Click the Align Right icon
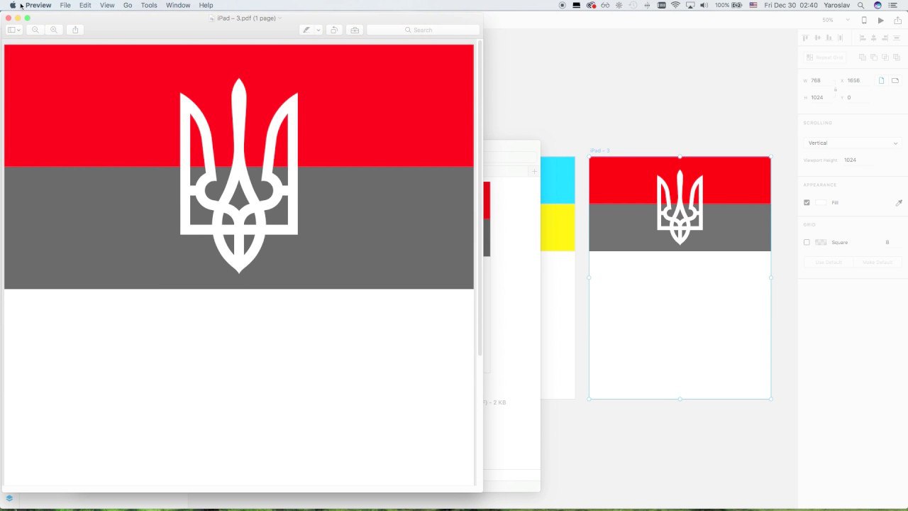Viewport: 908px width, 511px height. point(885,38)
